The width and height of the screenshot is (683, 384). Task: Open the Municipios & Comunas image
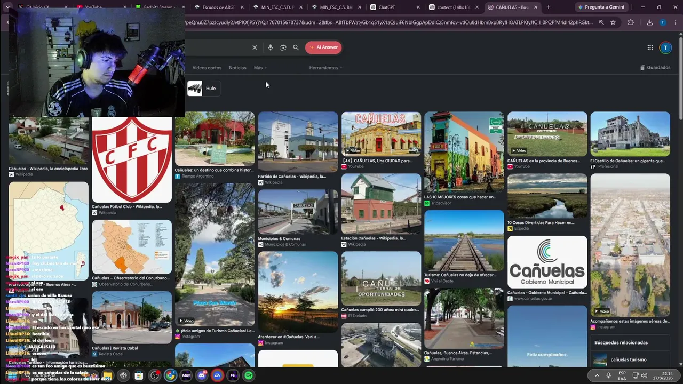click(298, 212)
